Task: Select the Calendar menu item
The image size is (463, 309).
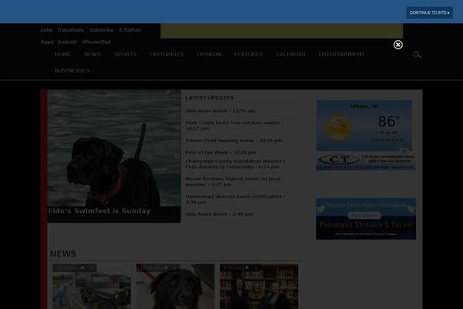Action: click(291, 54)
